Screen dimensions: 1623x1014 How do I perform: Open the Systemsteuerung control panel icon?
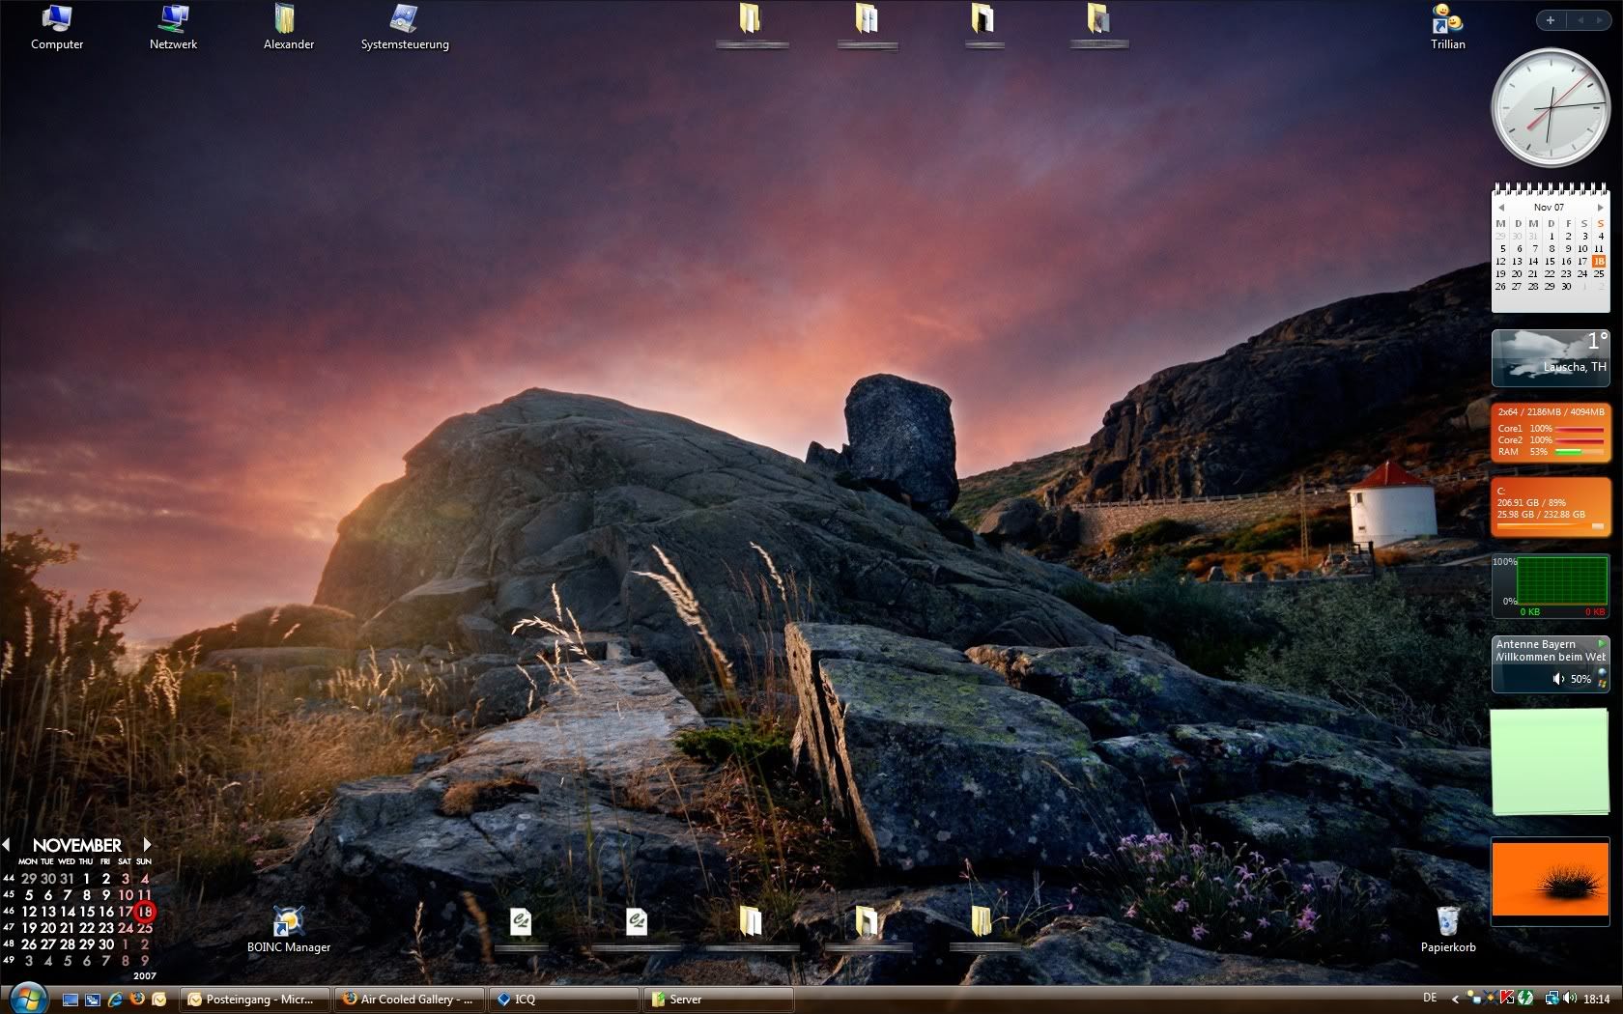pos(404,19)
